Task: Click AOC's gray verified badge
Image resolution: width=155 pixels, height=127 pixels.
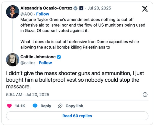Action: 75,8
